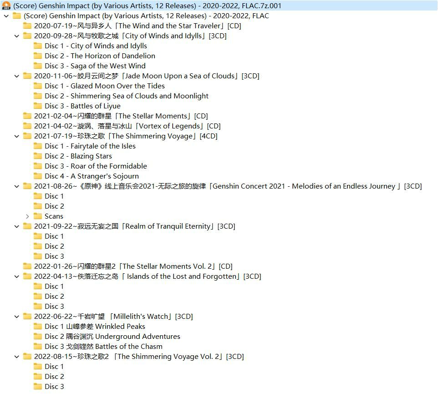Viewport: 438px width, 399px height.
Task: Collapse the City of Winds and Idylls folder
Action: coord(17,36)
